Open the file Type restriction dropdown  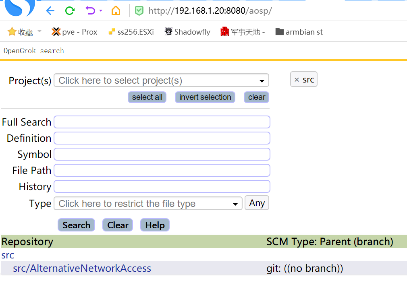pyautogui.click(x=148, y=204)
